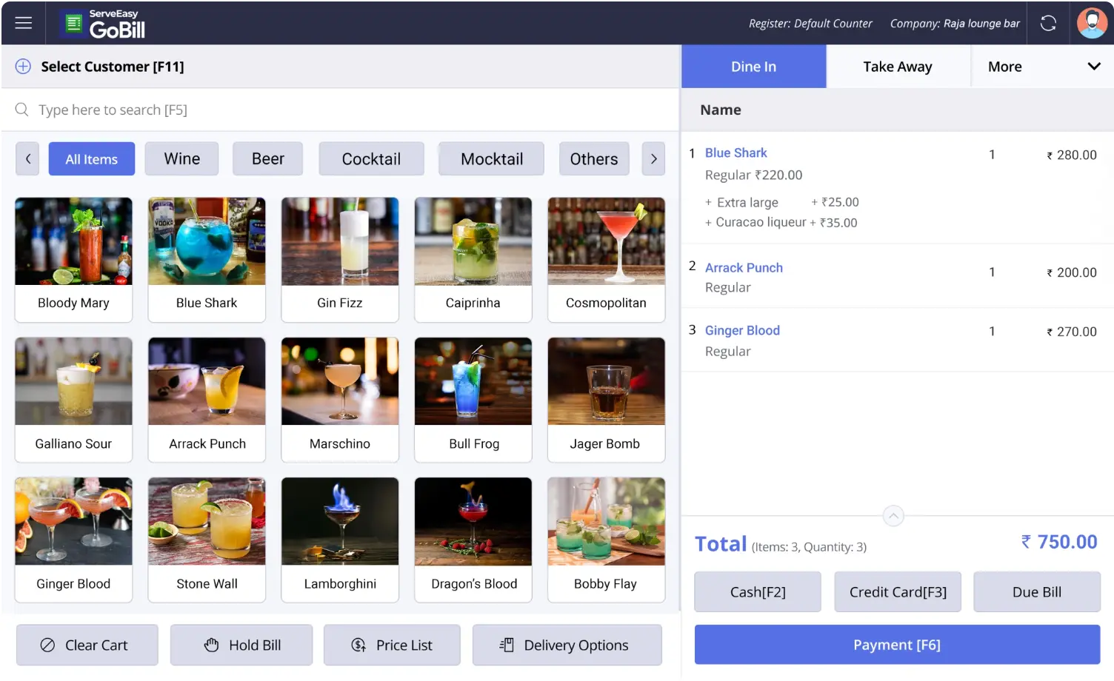
Task: Choose Credit Card[F3] payment
Action: (x=897, y=592)
